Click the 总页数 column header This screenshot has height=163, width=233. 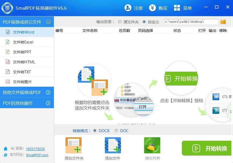(124, 31)
